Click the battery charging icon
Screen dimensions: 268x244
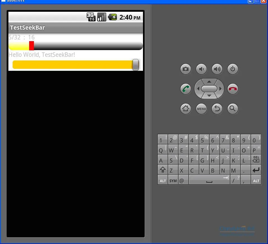(113, 17)
